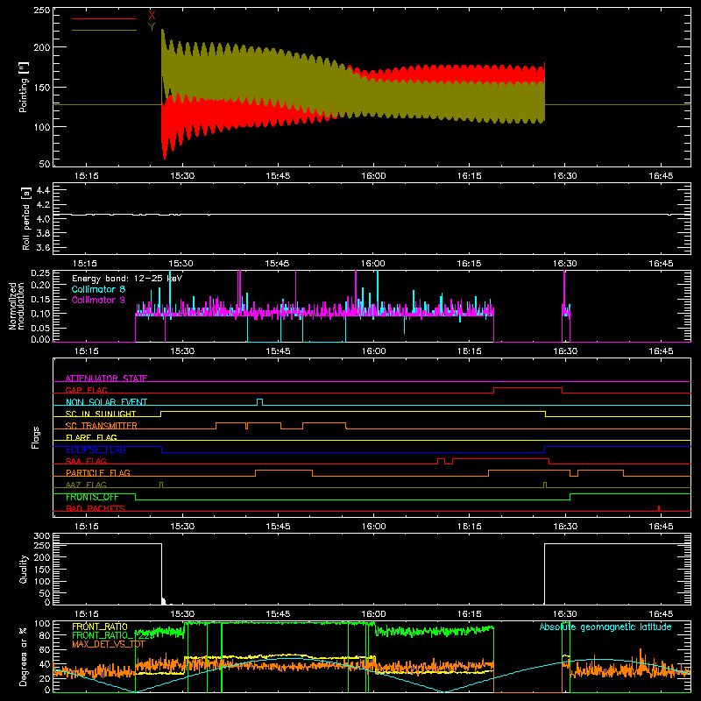701x701 pixels.
Task: Click the Pointing axis title
Action: click(24, 87)
